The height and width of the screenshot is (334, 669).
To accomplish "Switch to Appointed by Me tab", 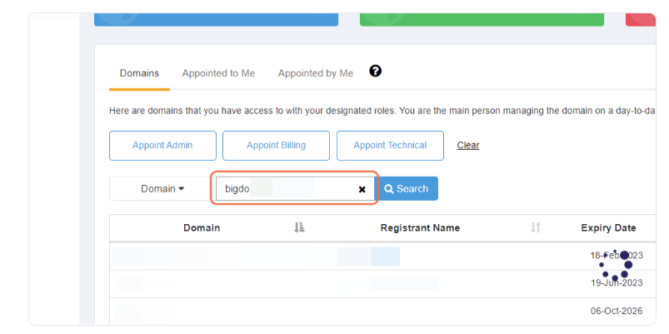I will click(316, 73).
